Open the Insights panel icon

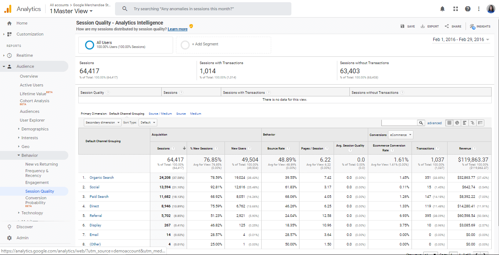[x=480, y=26]
